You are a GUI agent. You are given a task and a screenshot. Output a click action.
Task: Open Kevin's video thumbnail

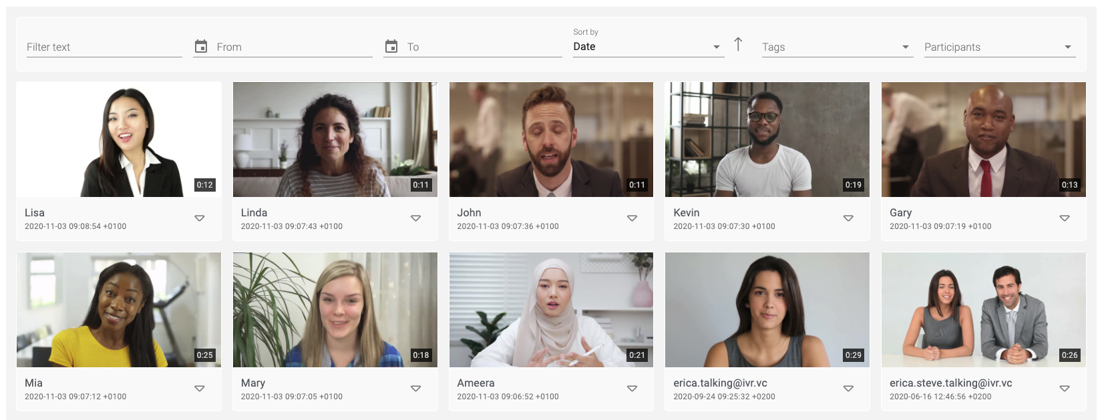(767, 140)
